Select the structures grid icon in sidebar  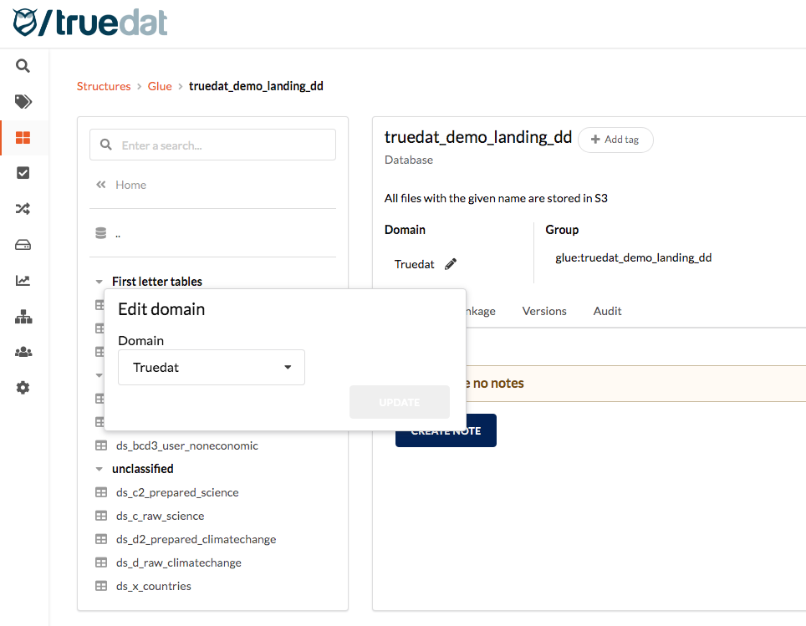coord(23,138)
